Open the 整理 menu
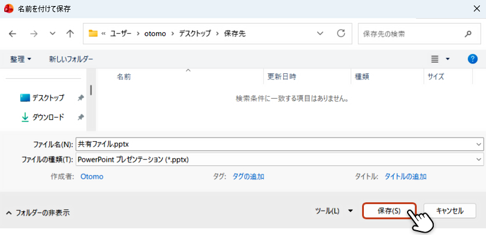 click(x=21, y=59)
